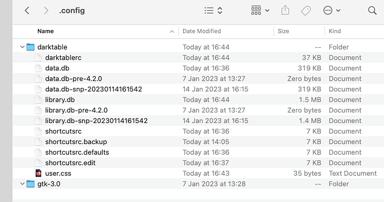Collapse the gtk-3.0 folder disclosure triangle
Image resolution: width=384 pixels, height=202 pixels.
(22, 184)
